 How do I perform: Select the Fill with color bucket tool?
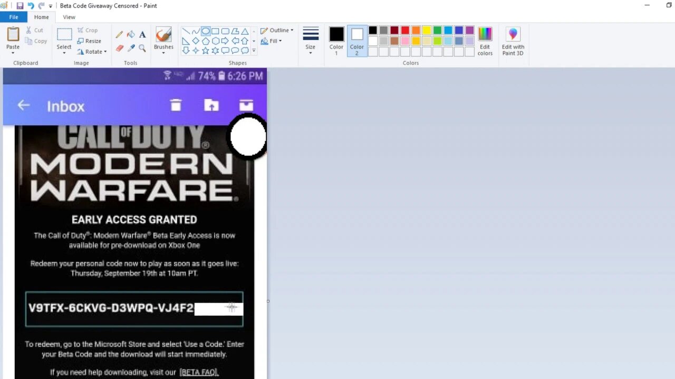coord(131,34)
